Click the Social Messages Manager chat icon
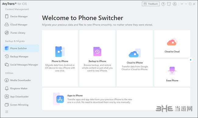This screenshot has width=198, height=118. click(x=7, y=65)
